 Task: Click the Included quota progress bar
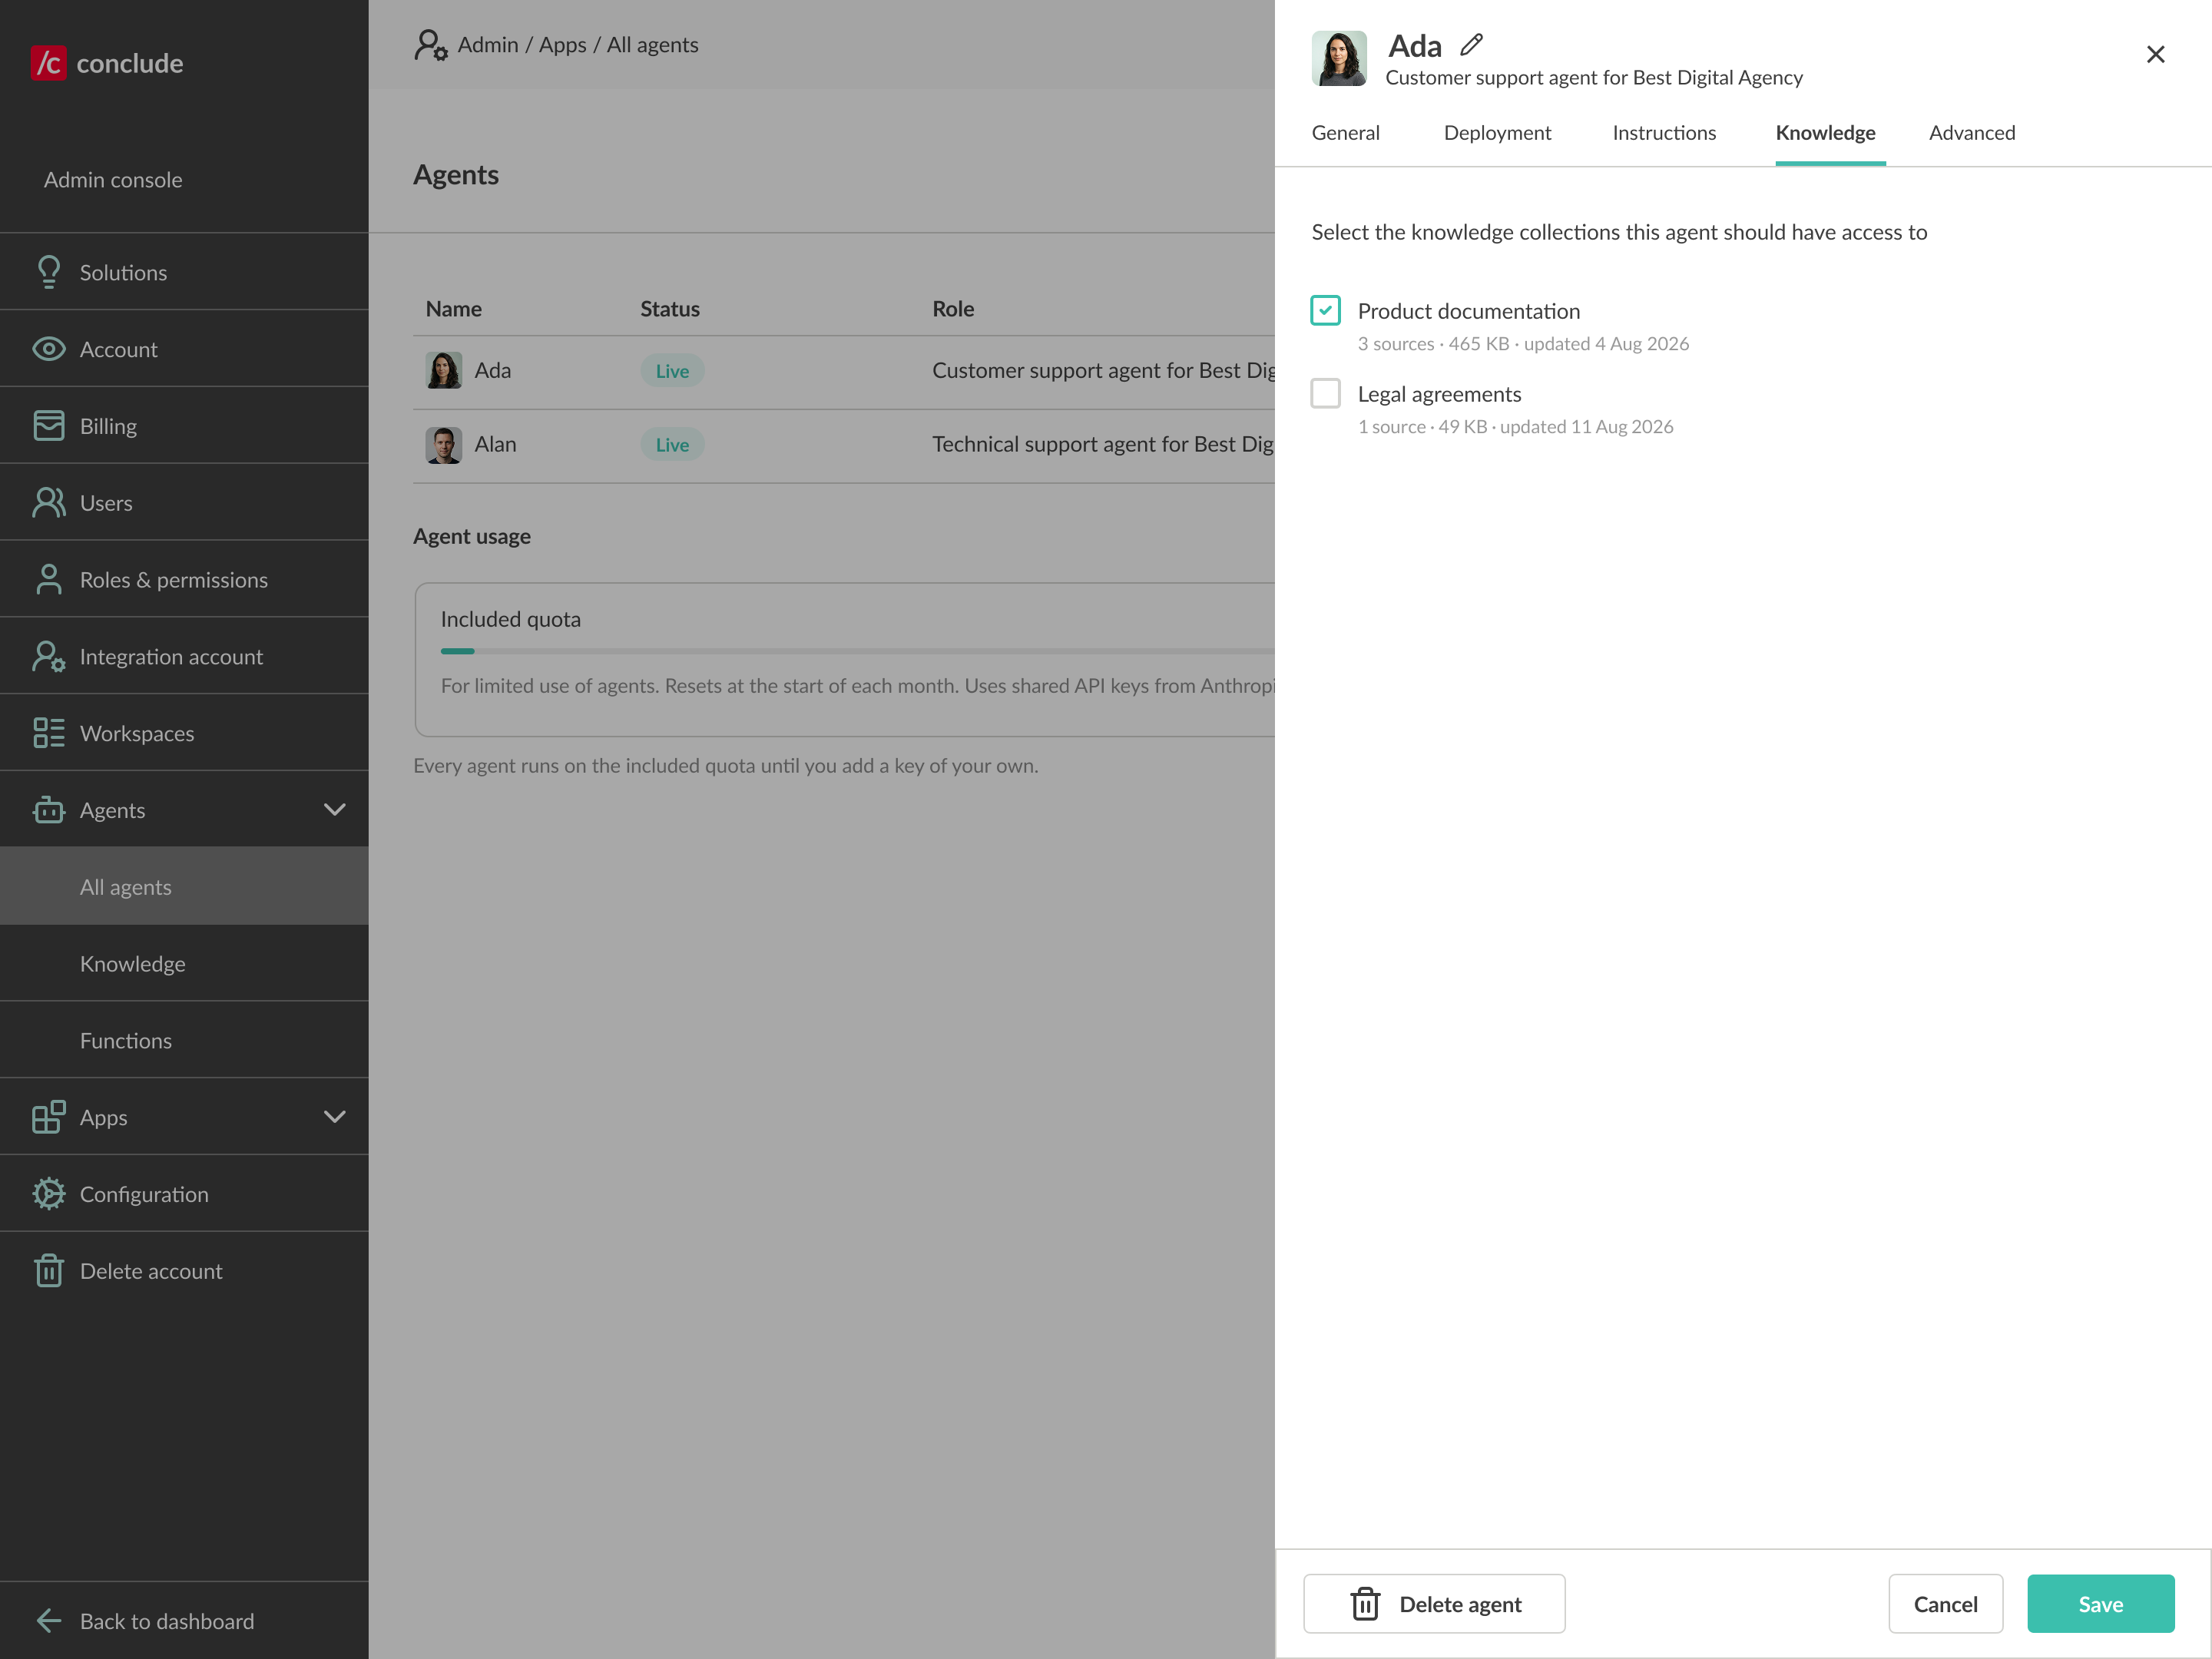tap(857, 651)
